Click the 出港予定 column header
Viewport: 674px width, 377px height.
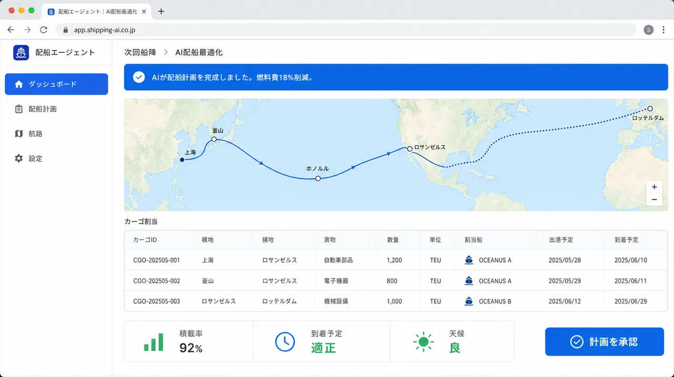561,240
